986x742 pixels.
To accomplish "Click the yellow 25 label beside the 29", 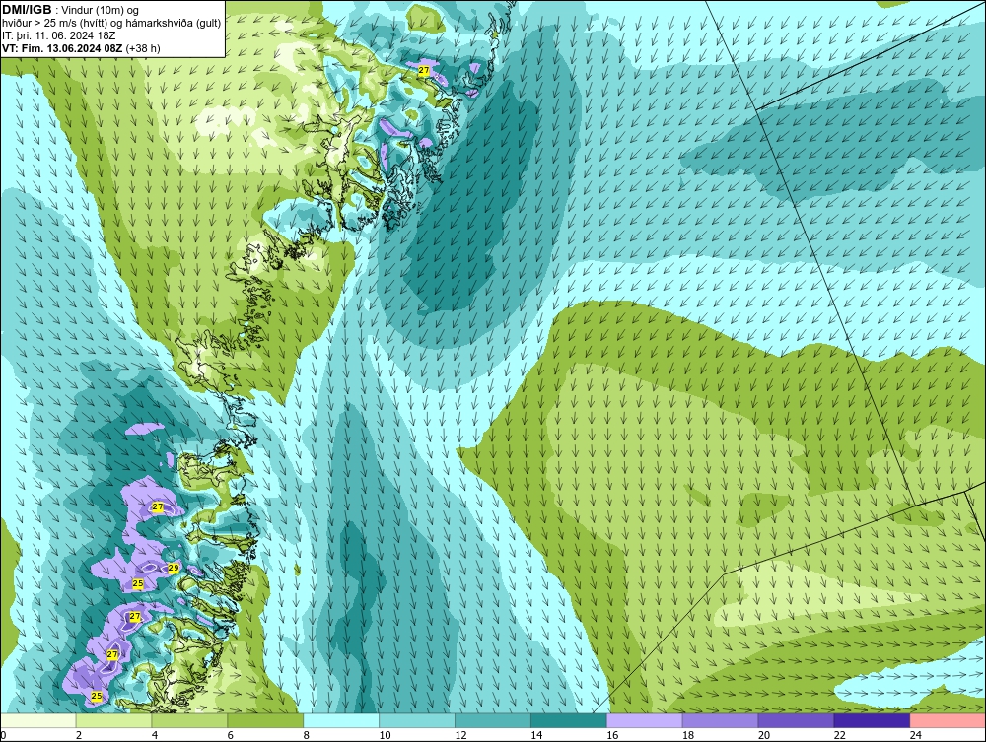I will 138,583.
